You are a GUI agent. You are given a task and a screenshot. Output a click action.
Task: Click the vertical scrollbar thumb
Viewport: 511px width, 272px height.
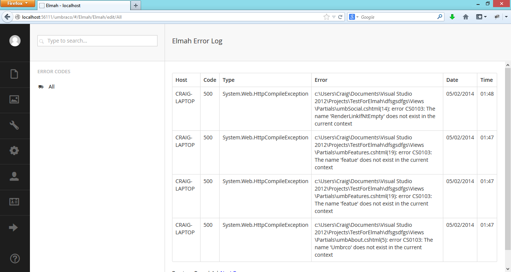coord(508,159)
